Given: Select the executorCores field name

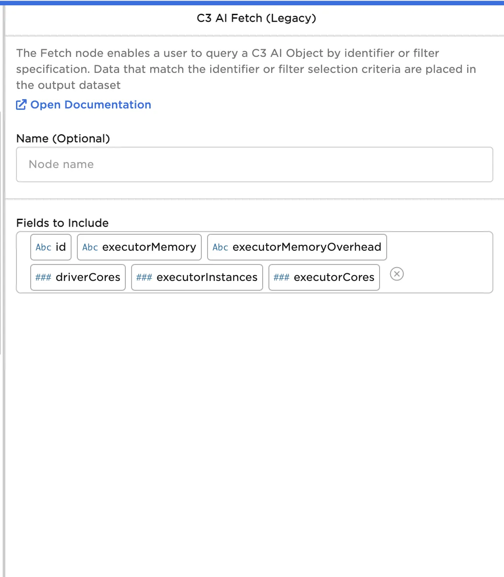Looking at the screenshot, I should click(x=334, y=277).
